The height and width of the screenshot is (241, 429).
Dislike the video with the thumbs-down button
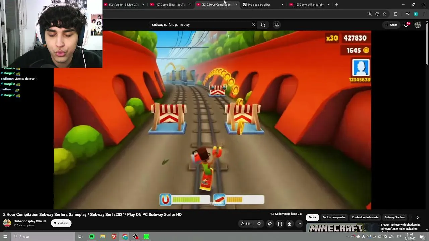tap(259, 224)
